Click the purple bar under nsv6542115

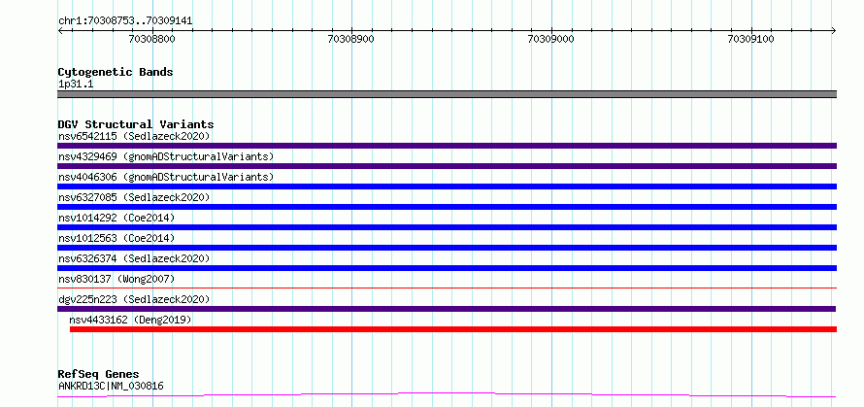pos(447,146)
